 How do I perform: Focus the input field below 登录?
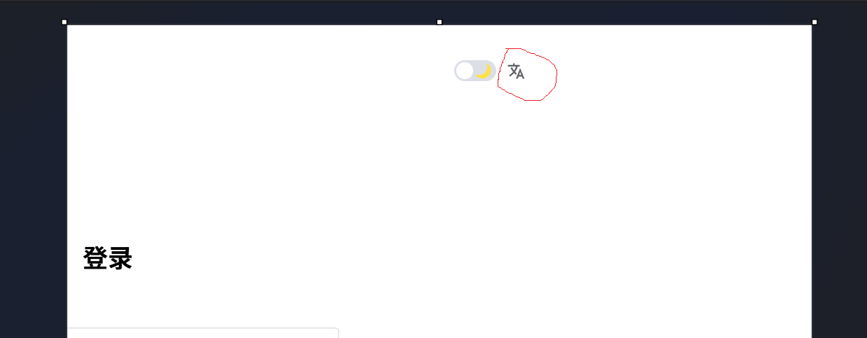coord(203,332)
